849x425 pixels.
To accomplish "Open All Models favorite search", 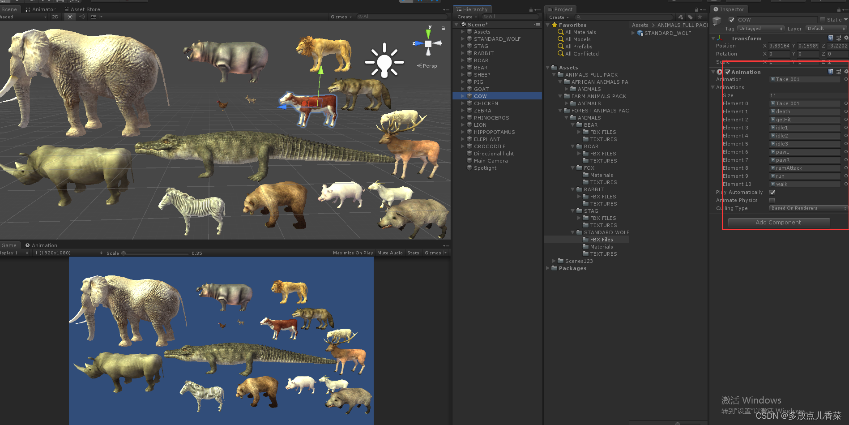I will coord(578,39).
